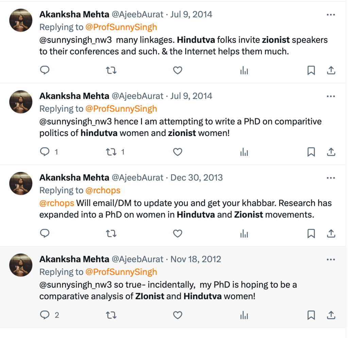Reply to the 'many linkages' tweet
This screenshot has width=348, height=338.
tap(45, 70)
